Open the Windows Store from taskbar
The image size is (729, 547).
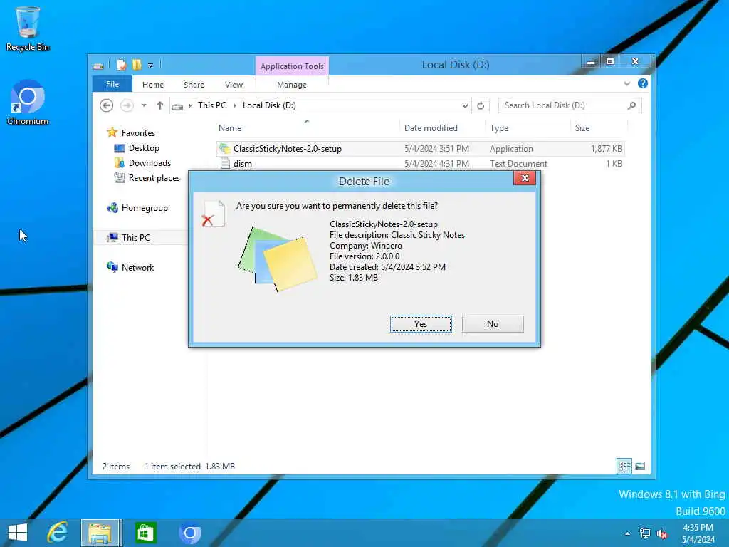pos(145,533)
